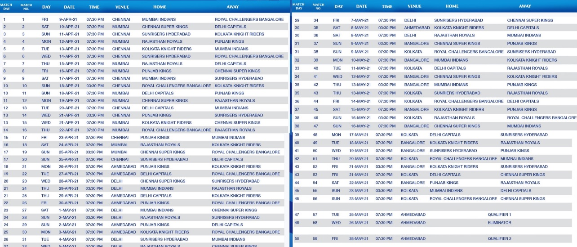Select the DATE column header of right table

(x=361, y=6)
